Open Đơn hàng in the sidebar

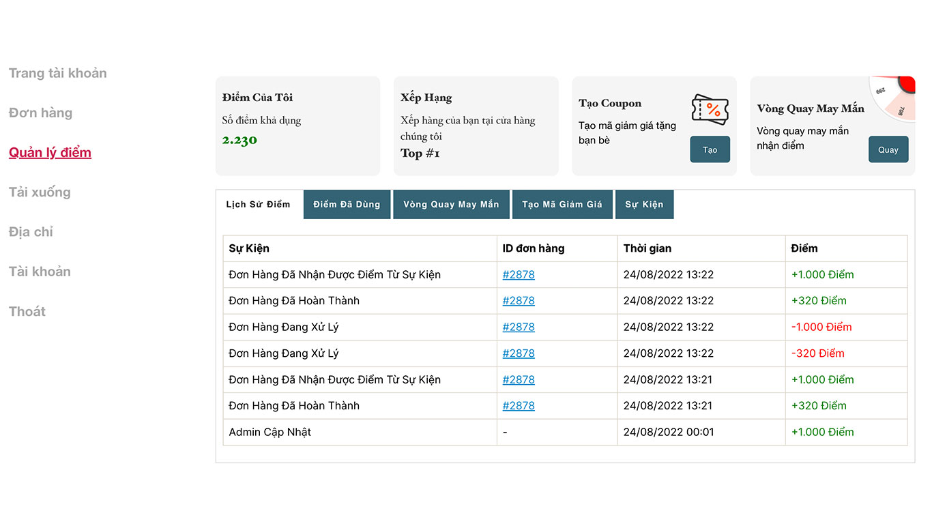click(40, 113)
